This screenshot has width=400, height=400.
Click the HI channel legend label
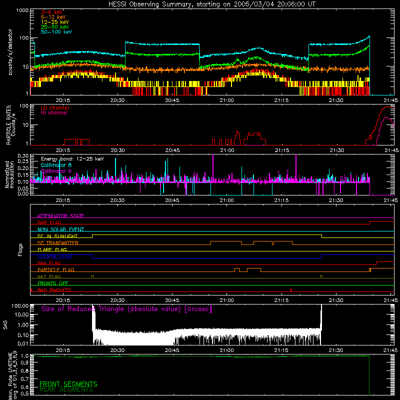pyautogui.click(x=54, y=113)
